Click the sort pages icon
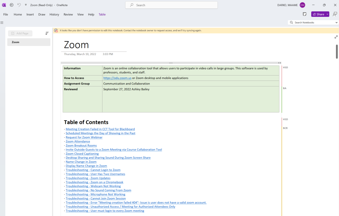 coord(47,33)
